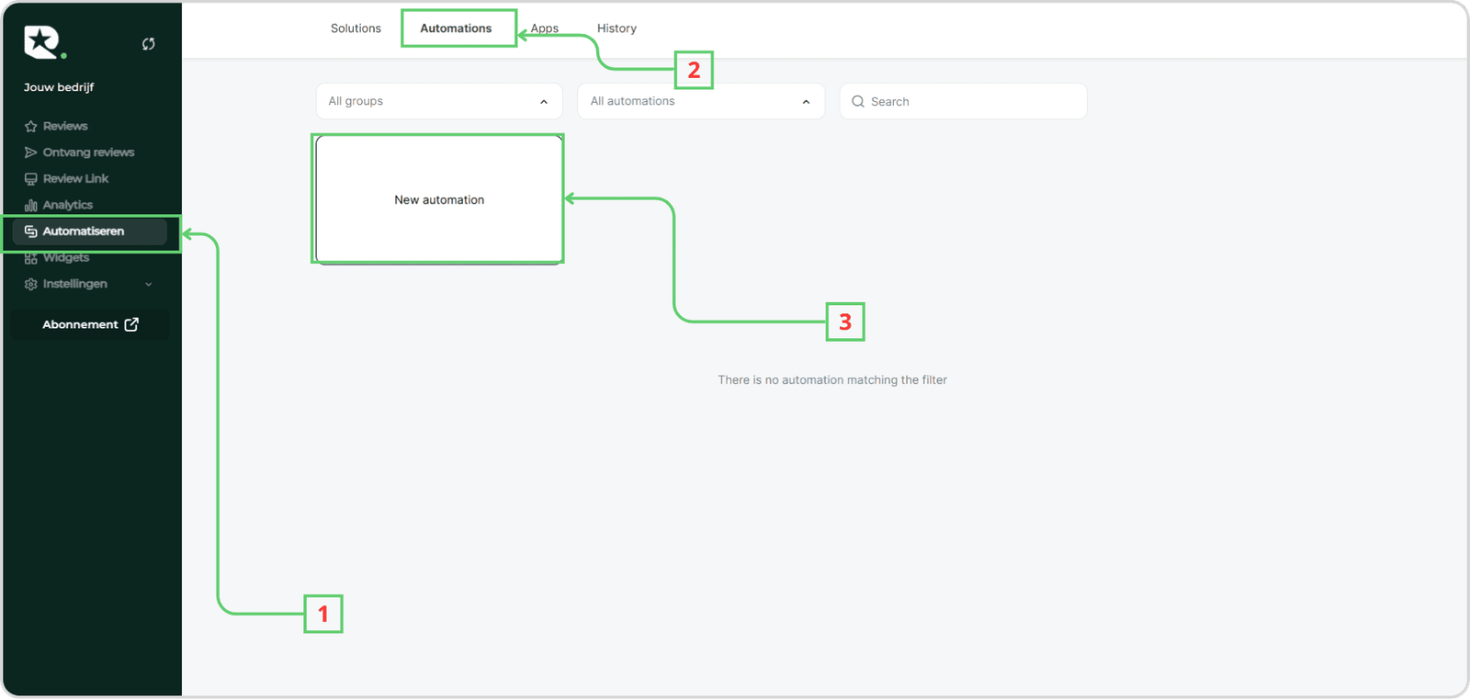The width and height of the screenshot is (1470, 699).
Task: Click the Review Link icon
Action: [30, 179]
